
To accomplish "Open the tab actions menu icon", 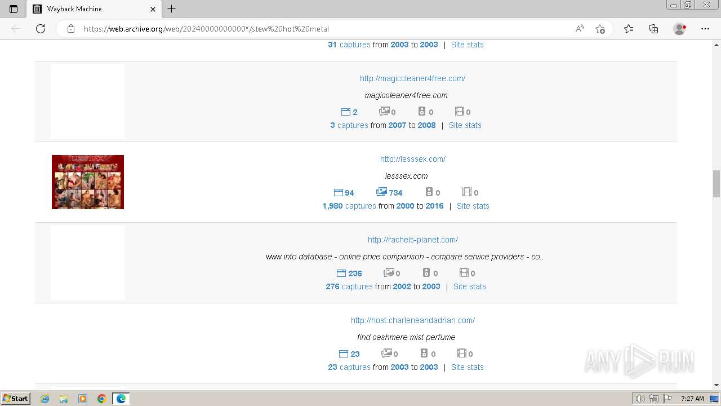I will [x=14, y=9].
